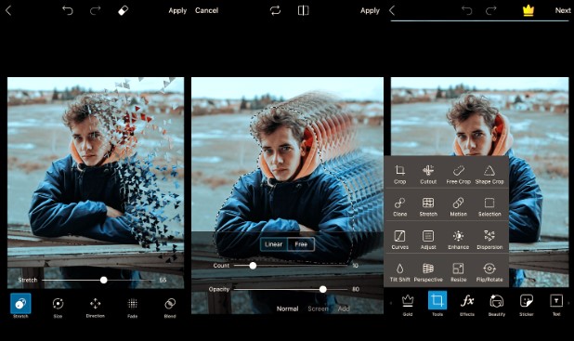Open the Tilt Shift tool
The image size is (574, 341).
pyautogui.click(x=399, y=272)
